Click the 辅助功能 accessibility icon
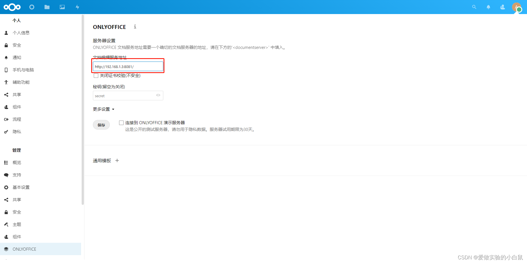The image size is (527, 263). [x=6, y=82]
